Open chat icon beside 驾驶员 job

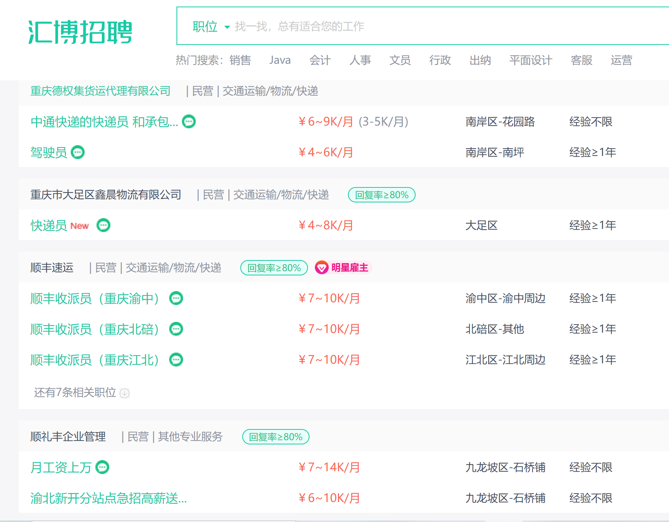[x=78, y=152]
